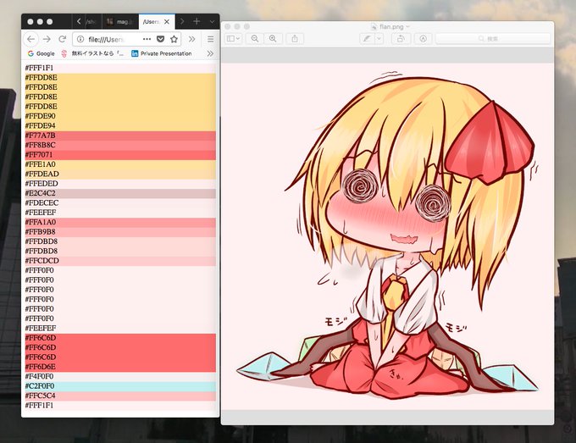List all Firefox tabs dropdown

tap(212, 22)
